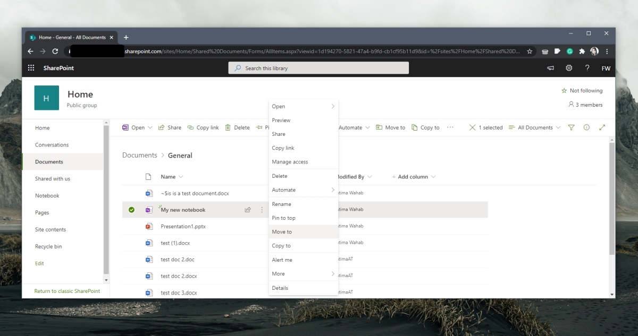Click Return to classic SharePoint link
Image resolution: width=638 pixels, height=336 pixels.
tap(67, 291)
